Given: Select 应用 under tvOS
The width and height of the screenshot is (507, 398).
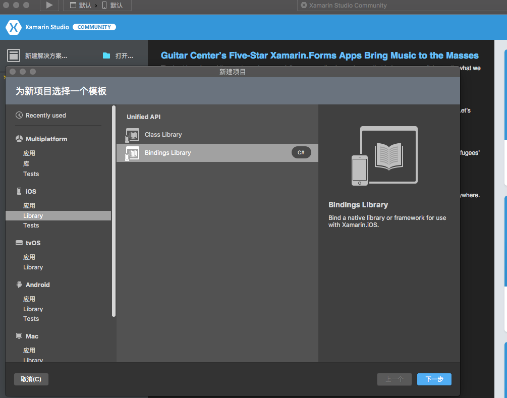Looking at the screenshot, I should point(29,257).
